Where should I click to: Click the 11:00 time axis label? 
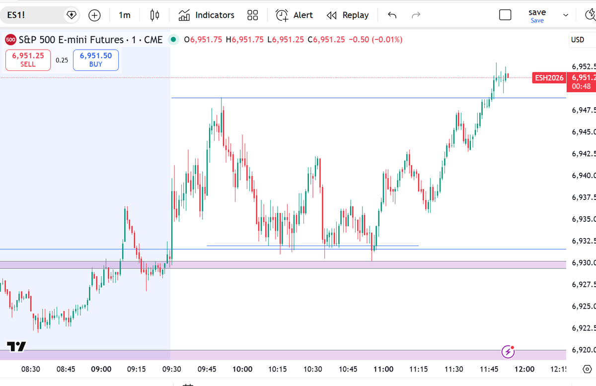383,369
